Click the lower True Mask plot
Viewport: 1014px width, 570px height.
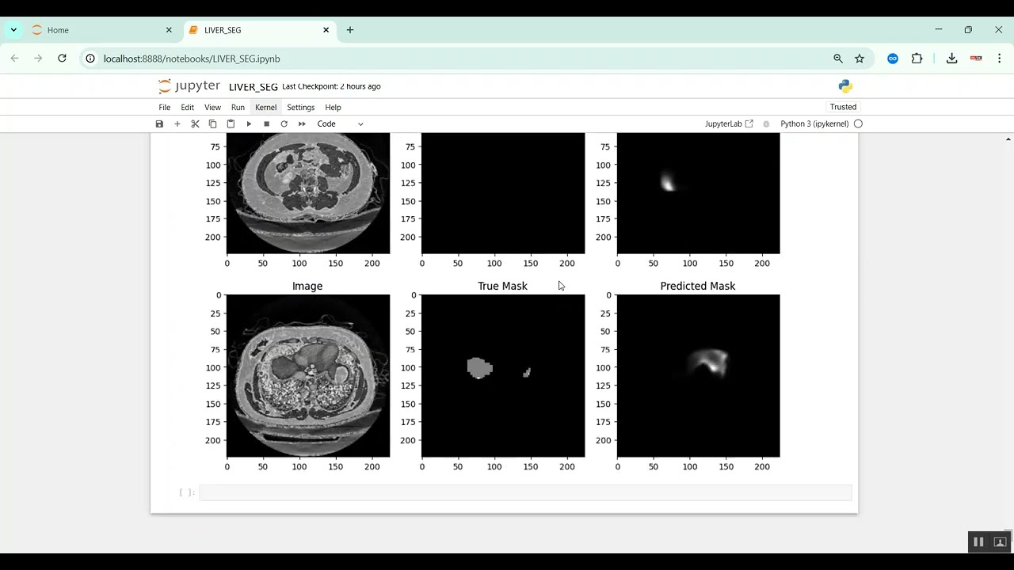[503, 376]
